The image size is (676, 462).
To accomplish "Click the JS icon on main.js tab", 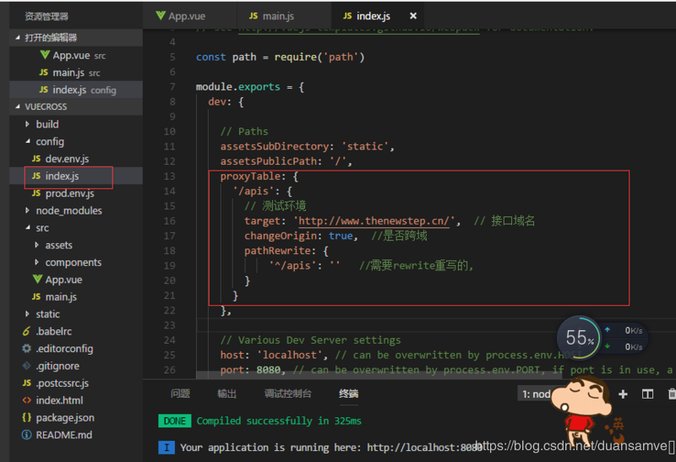I will 253,16.
